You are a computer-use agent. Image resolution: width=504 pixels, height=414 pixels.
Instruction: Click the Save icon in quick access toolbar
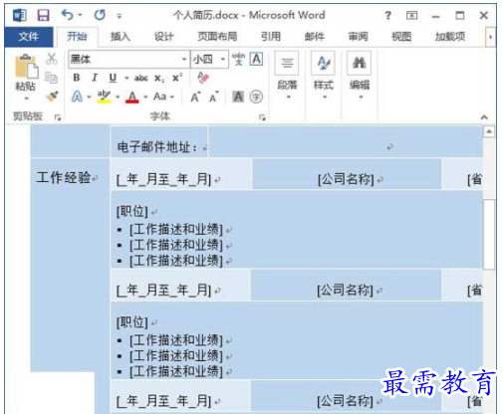coord(44,15)
